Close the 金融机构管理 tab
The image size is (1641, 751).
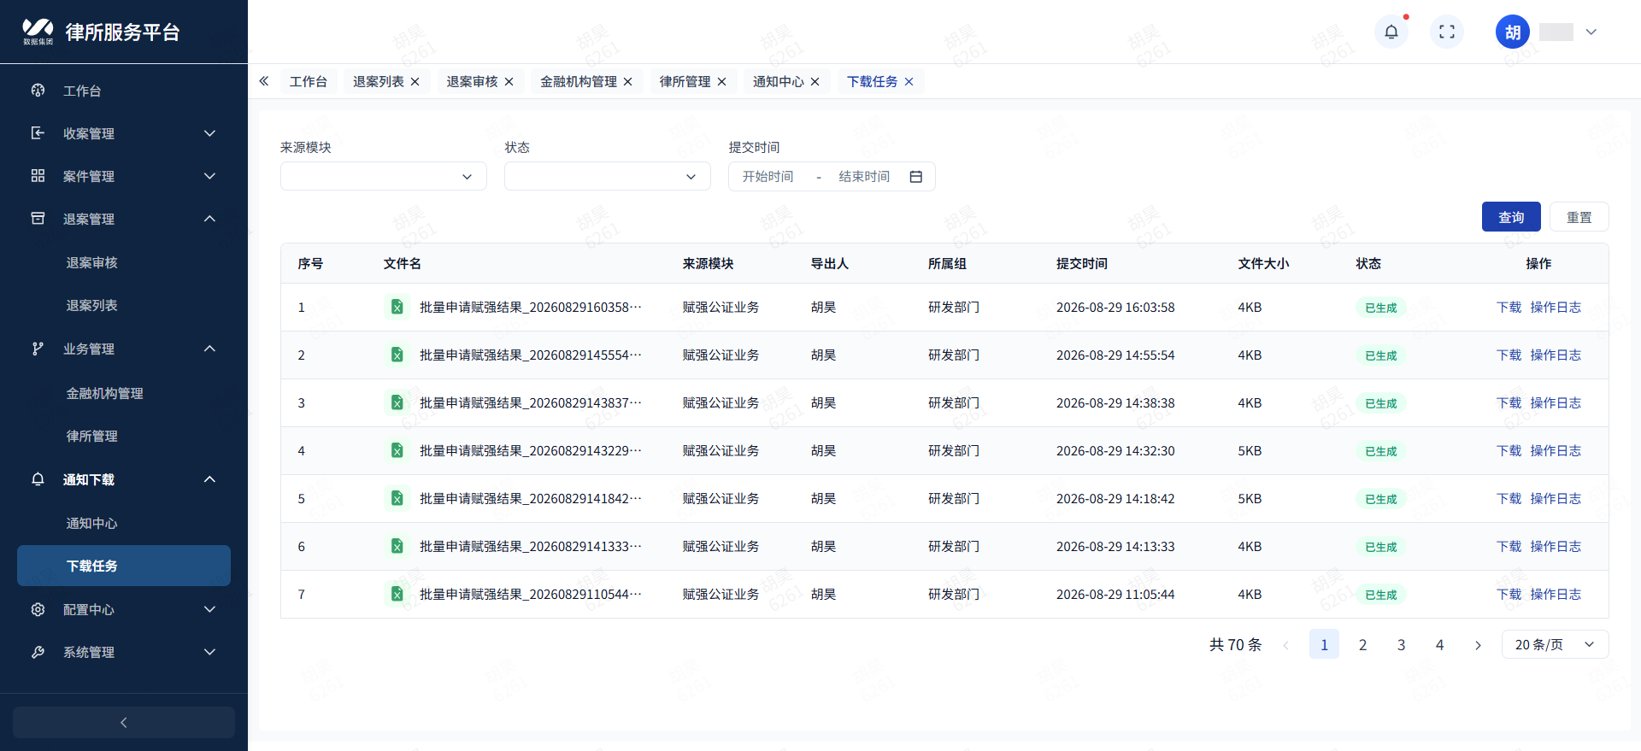coord(628,81)
